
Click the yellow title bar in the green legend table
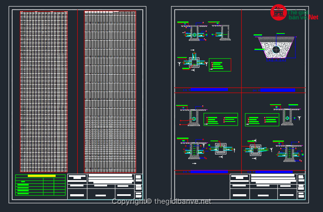click(x=41, y=176)
